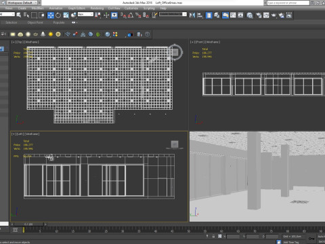
Task: Open the Material Editor
Action: (x=250, y=15)
